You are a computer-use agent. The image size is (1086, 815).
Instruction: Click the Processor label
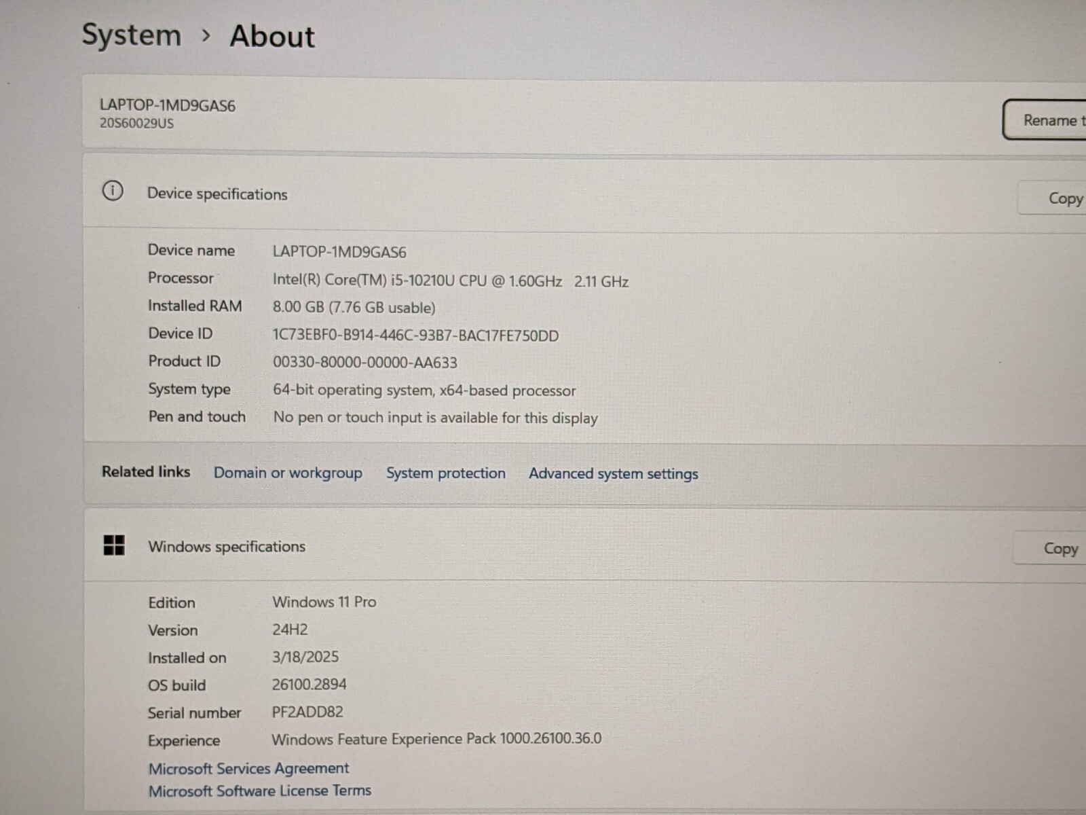(x=181, y=278)
